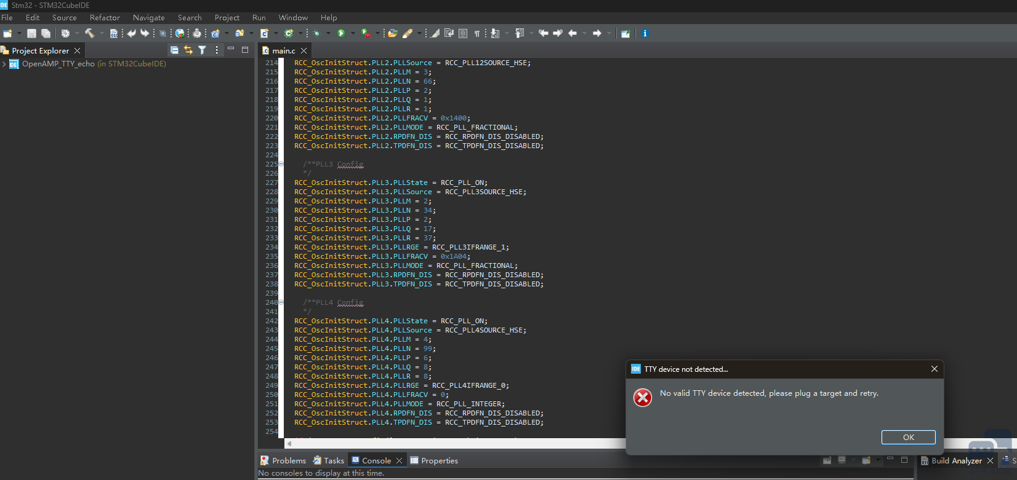The height and width of the screenshot is (480, 1017).
Task: Close the TTY device not detected dialog
Action: [x=934, y=369]
